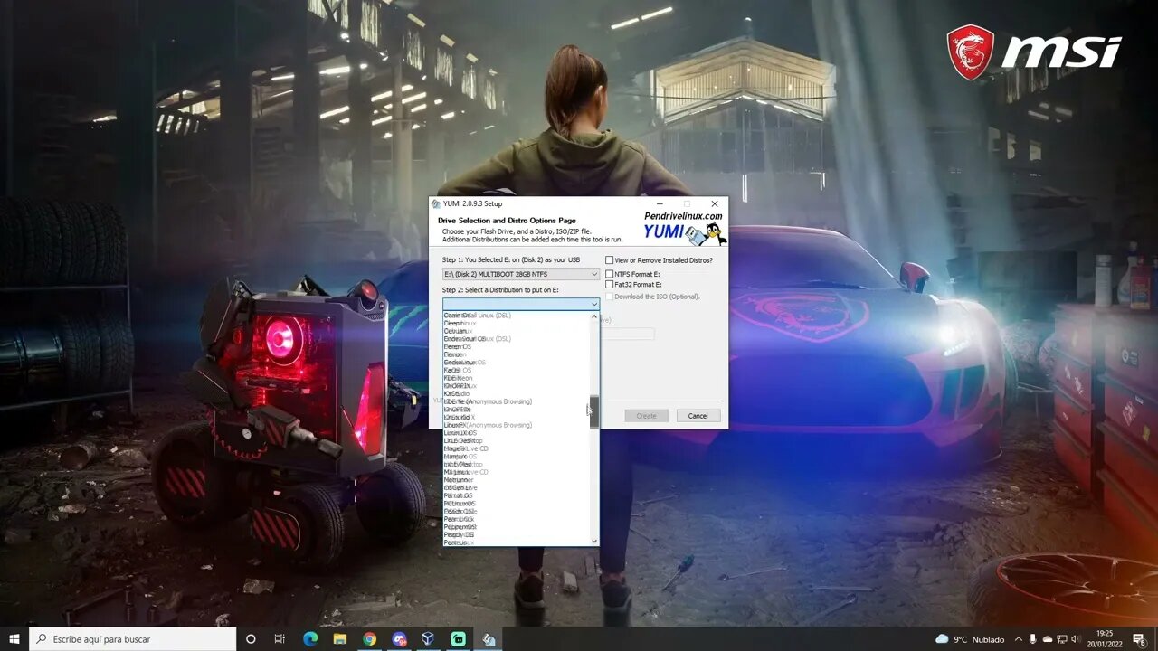Close the YUMI Setup window
Viewport: 1158px width, 651px height.
714,204
